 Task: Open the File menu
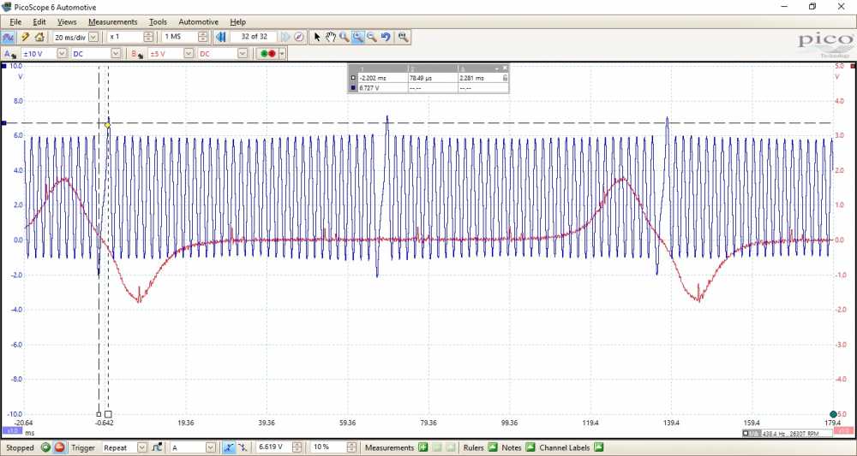point(15,22)
